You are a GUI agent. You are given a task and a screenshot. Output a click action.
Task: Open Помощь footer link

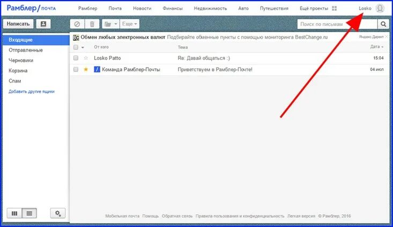coord(150,216)
